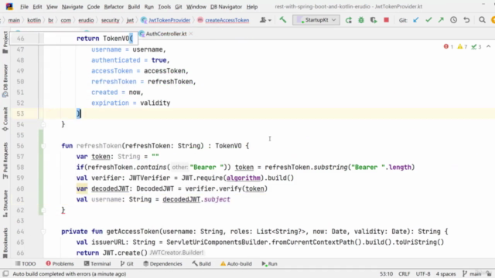Open the DB Browser tool window
Image resolution: width=495 pixels, height=278 pixels.
click(x=5, y=80)
